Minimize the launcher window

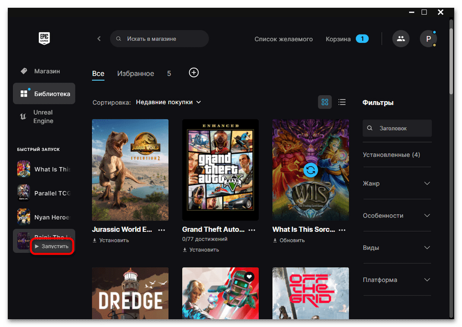[x=411, y=12]
